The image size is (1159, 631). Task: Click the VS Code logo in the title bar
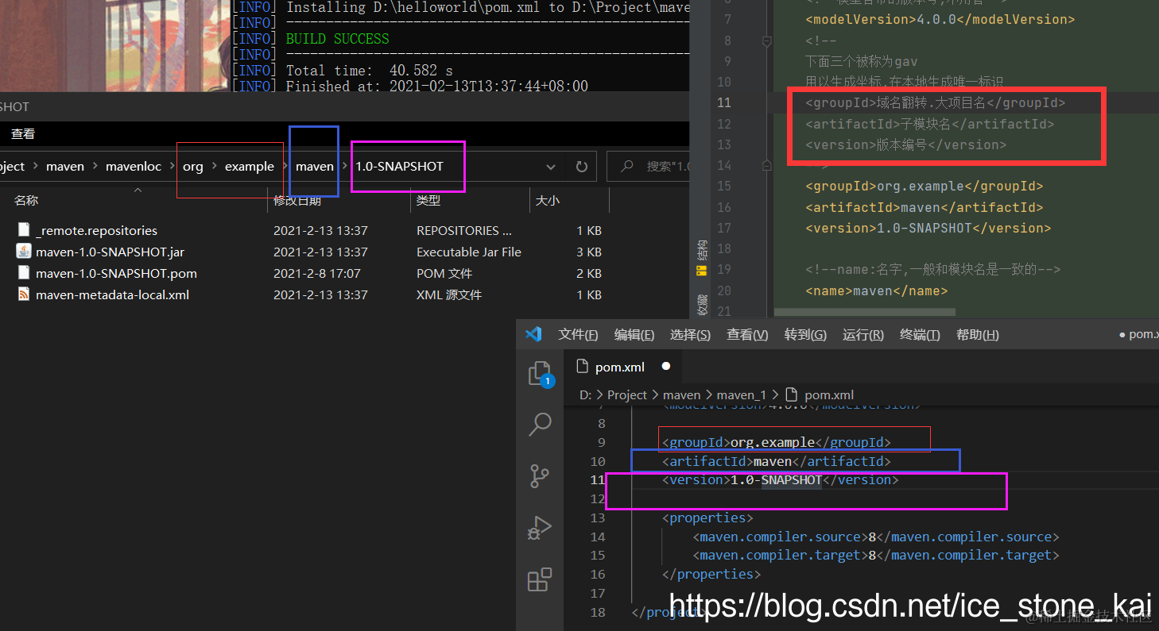tap(533, 334)
